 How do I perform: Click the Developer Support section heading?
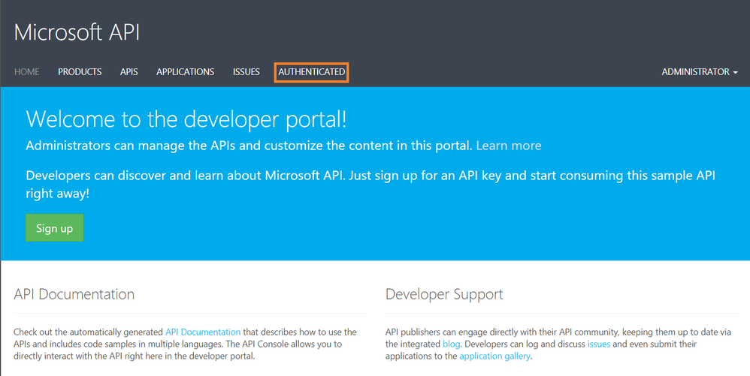tap(444, 294)
